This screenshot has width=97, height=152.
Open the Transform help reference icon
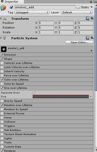(87, 18)
